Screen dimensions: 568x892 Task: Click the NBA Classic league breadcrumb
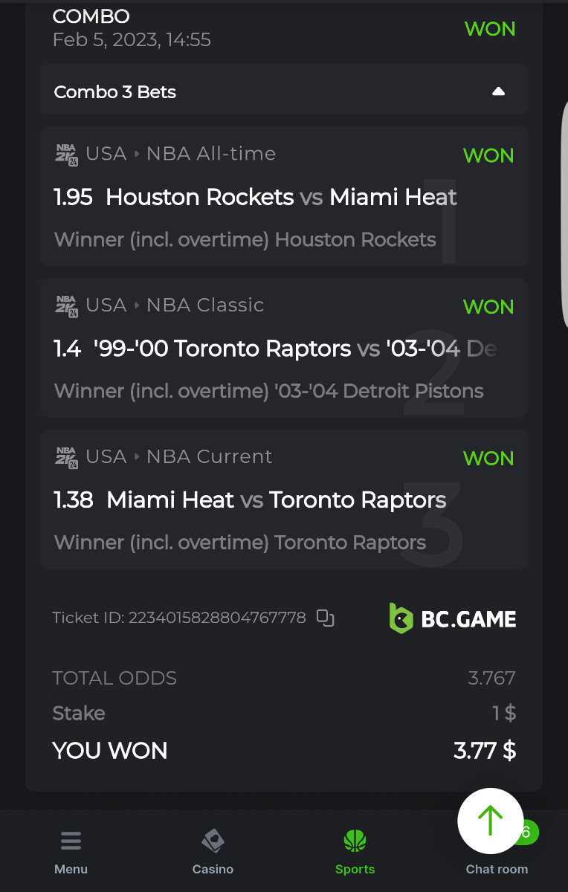pyautogui.click(x=205, y=306)
